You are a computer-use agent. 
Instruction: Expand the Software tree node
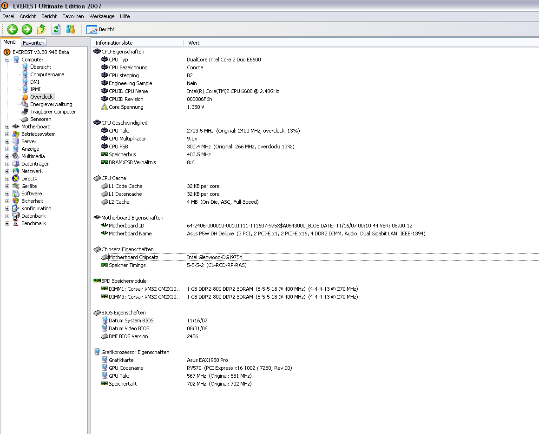(x=7, y=194)
